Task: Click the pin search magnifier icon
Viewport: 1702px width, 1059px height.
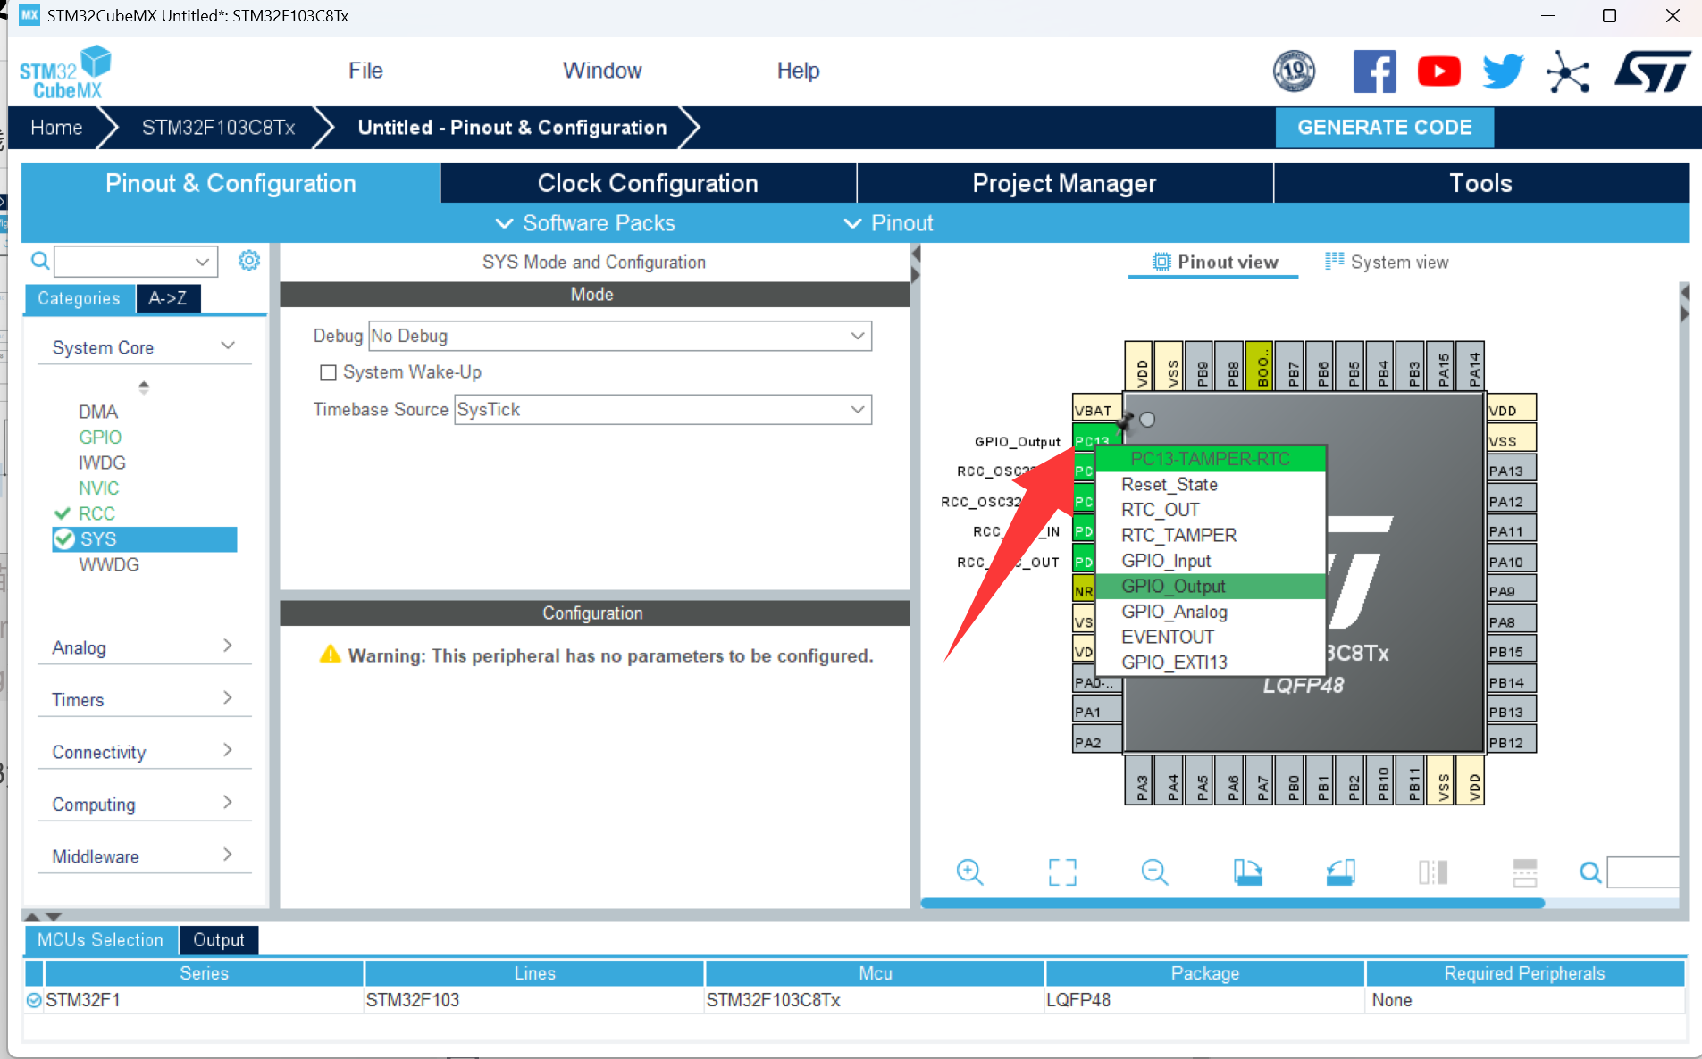Action: pos(1590,871)
